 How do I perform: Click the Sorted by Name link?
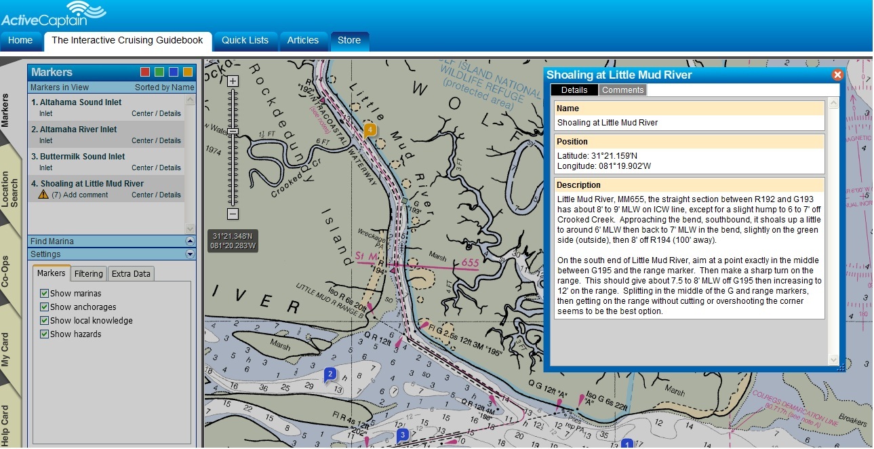point(164,87)
